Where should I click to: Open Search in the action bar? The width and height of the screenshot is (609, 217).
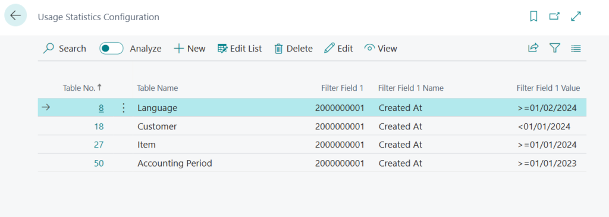pyautogui.click(x=64, y=49)
